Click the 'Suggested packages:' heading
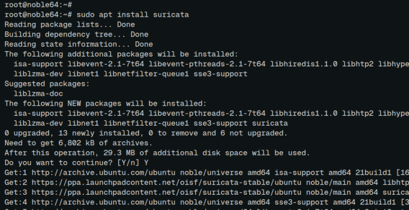This screenshot has width=409, height=210. point(47,84)
